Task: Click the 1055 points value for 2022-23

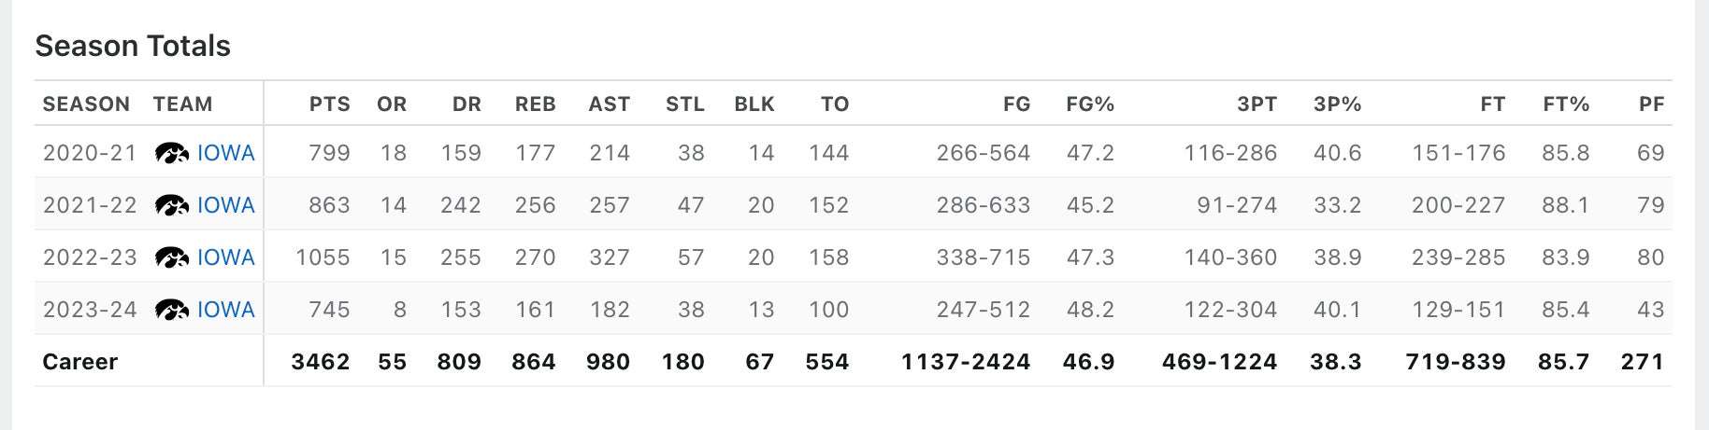Action: click(323, 257)
